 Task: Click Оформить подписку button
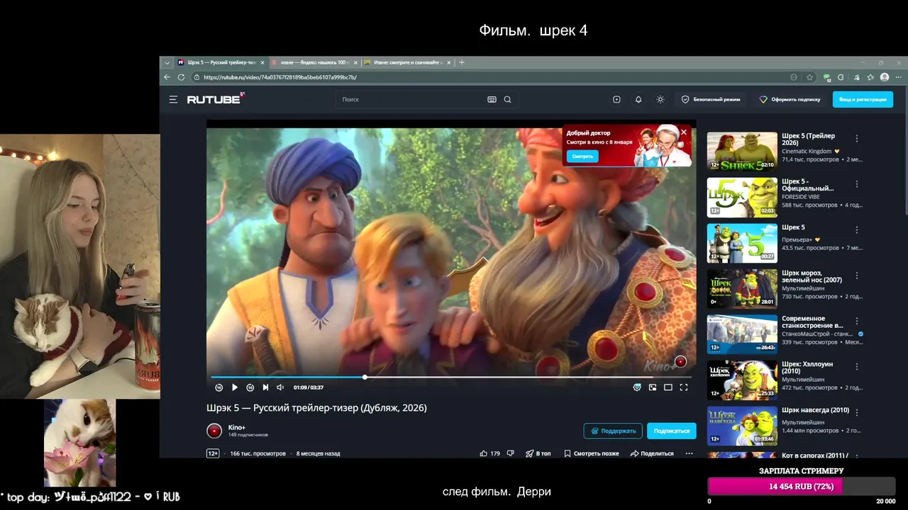coord(790,100)
